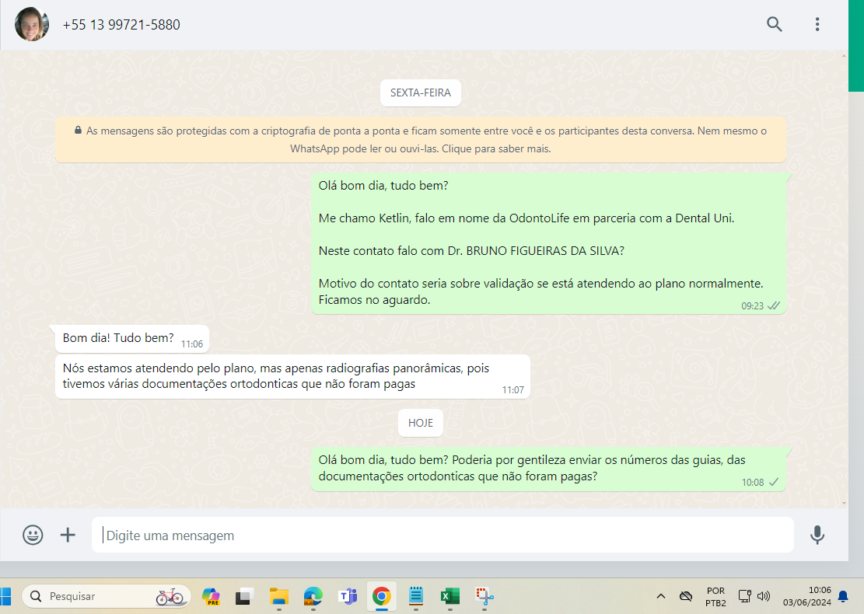The image size is (864, 614).
Task: Open Excel from the taskbar
Action: coord(450,596)
